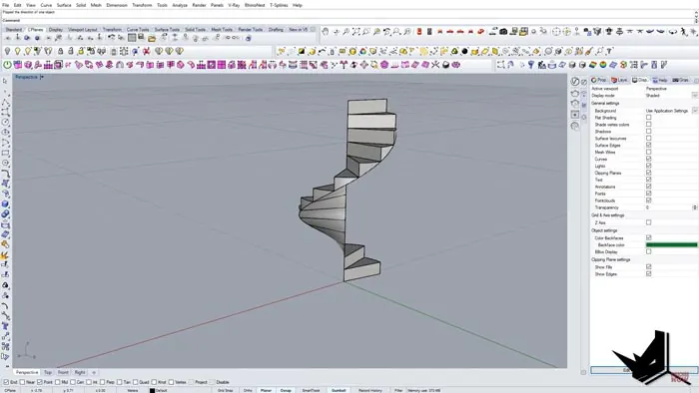Add a new viewport tab with plus
Image resolution: width=699 pixels, height=393 pixels.
pos(94,372)
